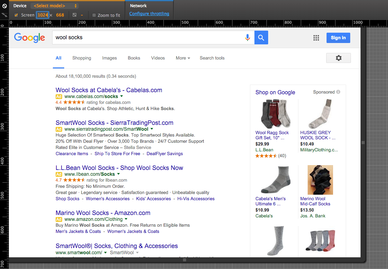Expand green arrow beside smartwool.com/
The width and height of the screenshot is (388, 269).
point(105,252)
